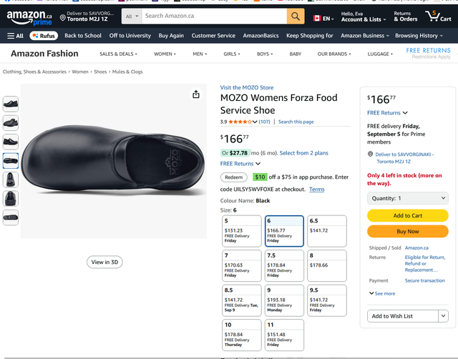Image resolution: width=458 pixels, height=359 pixels.
Task: Open WOMEN fashion menu
Action: 165,54
